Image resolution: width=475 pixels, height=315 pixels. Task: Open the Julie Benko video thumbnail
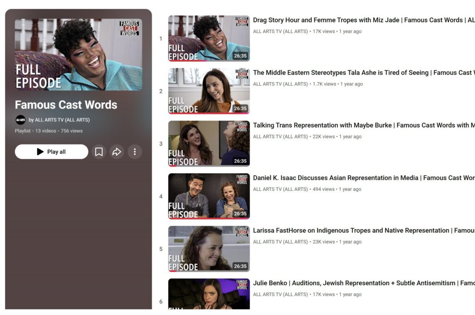(x=209, y=294)
